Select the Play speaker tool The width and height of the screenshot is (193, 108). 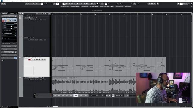pyautogui.click(x=92, y=4)
